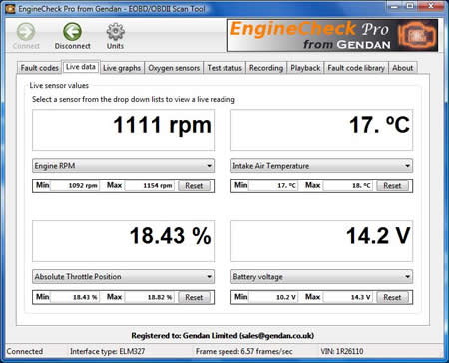Viewport: 449px width, 363px height.
Task: Maximize the EngineCheck Pro window
Action: 410,6
